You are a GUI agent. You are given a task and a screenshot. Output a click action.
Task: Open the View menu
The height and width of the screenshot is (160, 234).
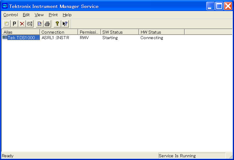39,15
